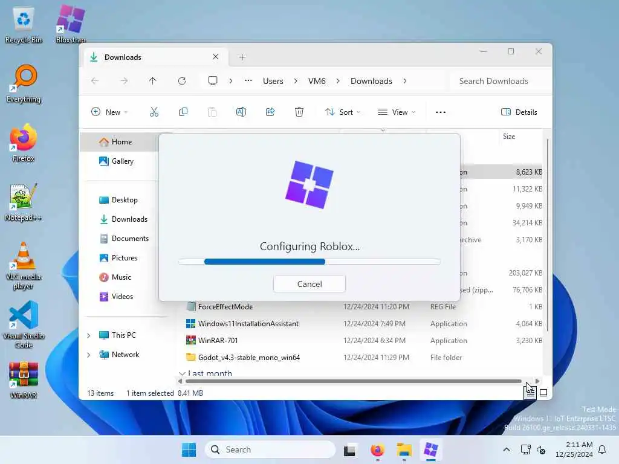The height and width of the screenshot is (464, 619).
Task: Expand the This PC tree node
Action: tap(89, 335)
